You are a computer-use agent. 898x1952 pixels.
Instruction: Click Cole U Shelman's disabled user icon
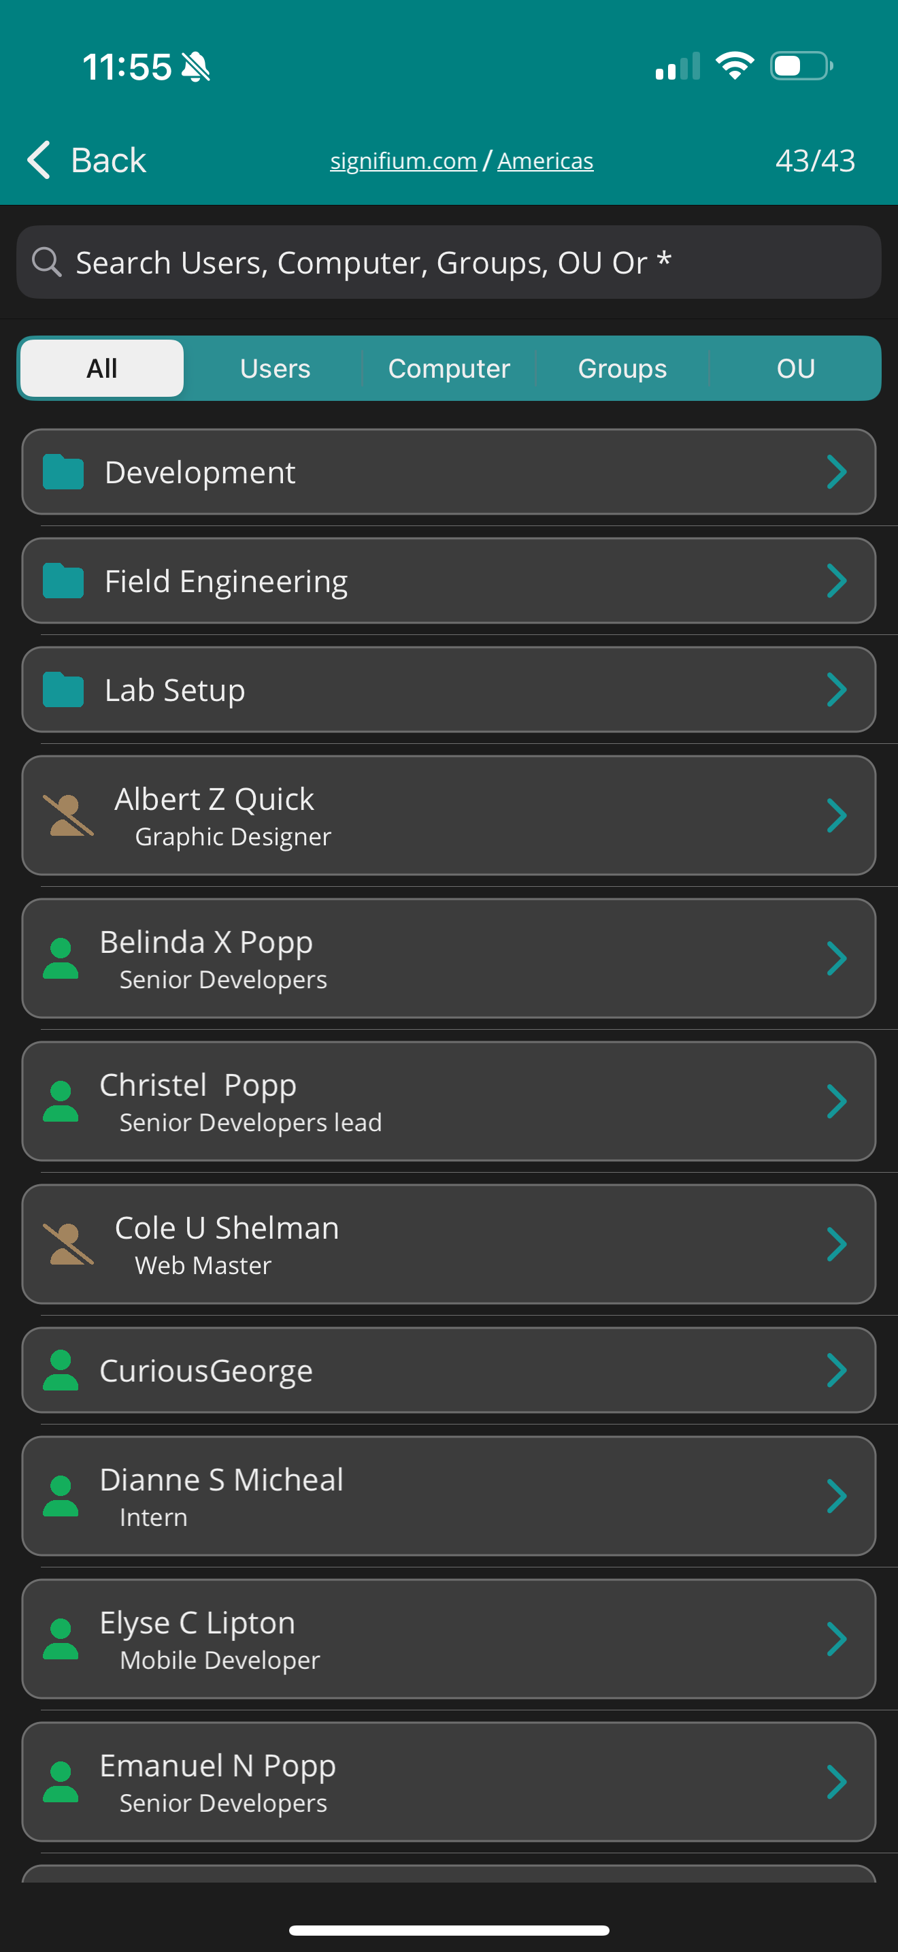coord(68,1244)
